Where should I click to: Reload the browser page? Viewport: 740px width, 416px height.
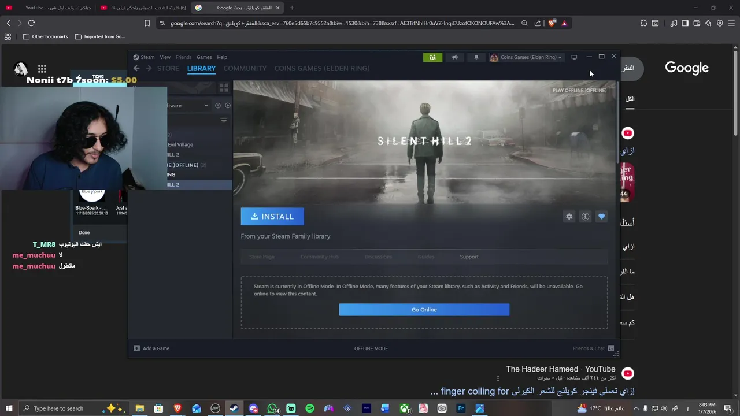pos(31,23)
